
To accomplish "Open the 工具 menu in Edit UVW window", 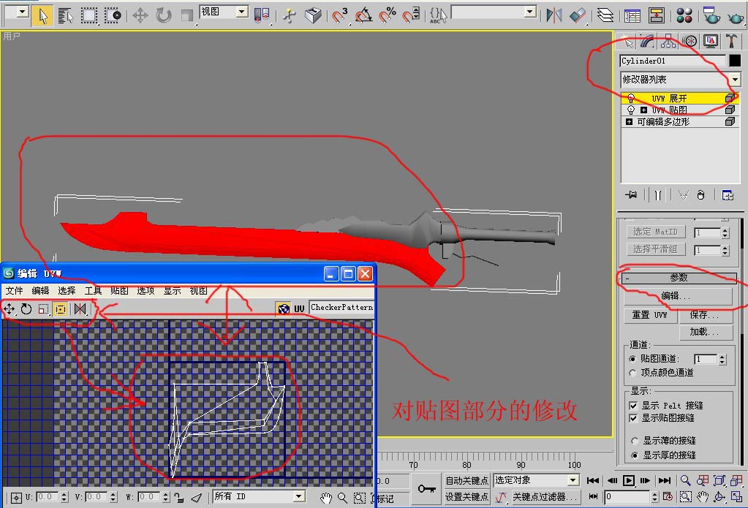I will [93, 290].
